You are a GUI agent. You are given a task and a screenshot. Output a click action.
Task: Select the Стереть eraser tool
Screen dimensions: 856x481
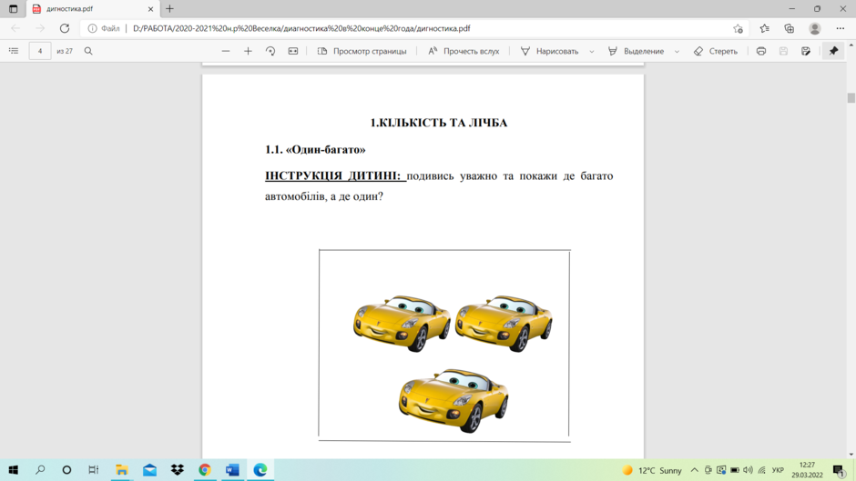(716, 51)
